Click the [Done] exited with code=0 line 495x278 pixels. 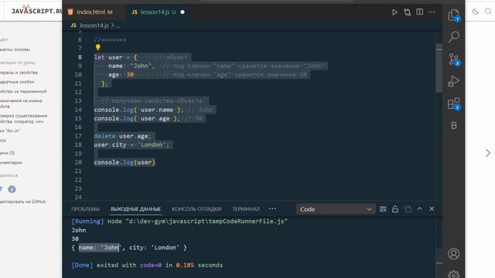[x=147, y=265]
